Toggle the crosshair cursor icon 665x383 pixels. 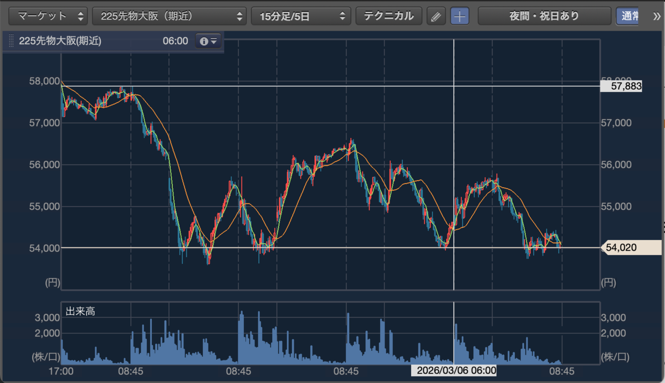pyautogui.click(x=459, y=16)
